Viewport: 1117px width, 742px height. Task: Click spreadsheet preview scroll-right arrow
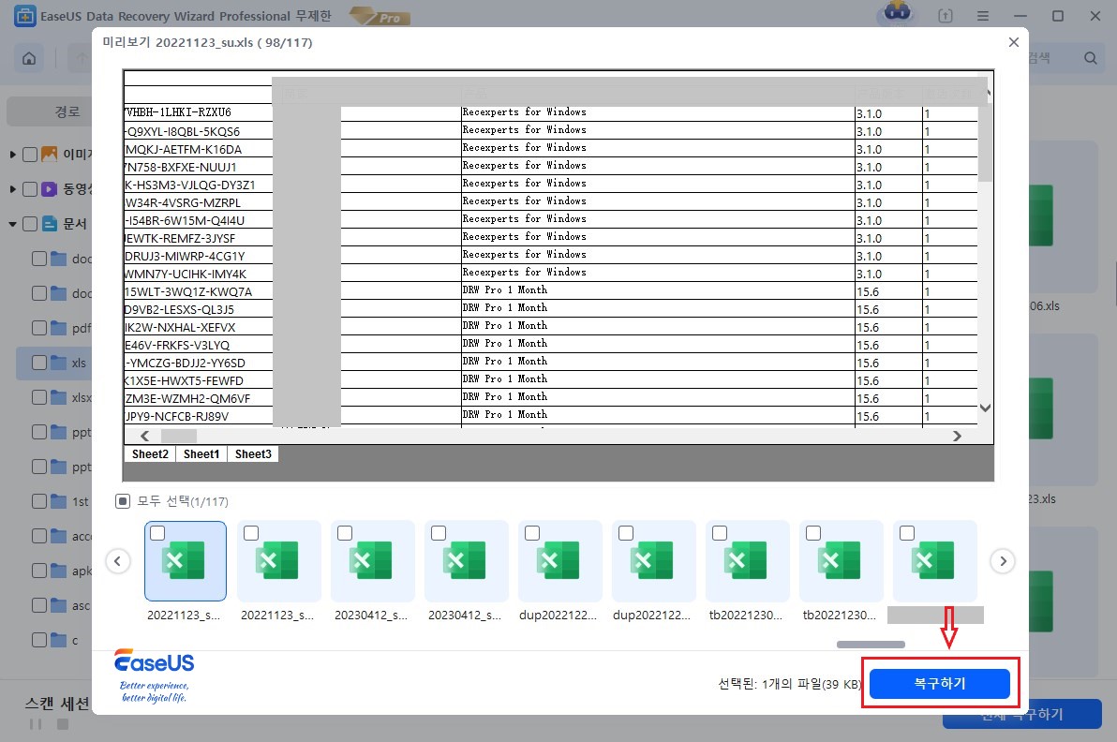click(x=957, y=436)
